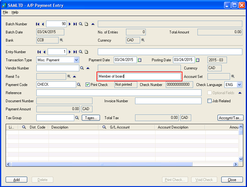This screenshot has width=247, height=187.
Task: Tick the Job Related checkbox
Action: coord(209,101)
